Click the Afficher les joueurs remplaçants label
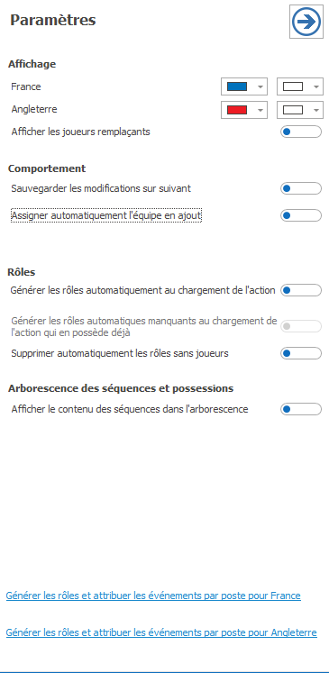The width and height of the screenshot is (329, 673). point(81,132)
